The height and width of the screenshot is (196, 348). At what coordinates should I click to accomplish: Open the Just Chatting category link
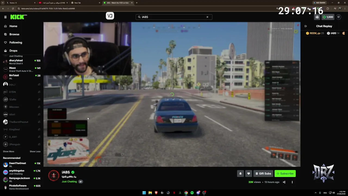(69, 182)
